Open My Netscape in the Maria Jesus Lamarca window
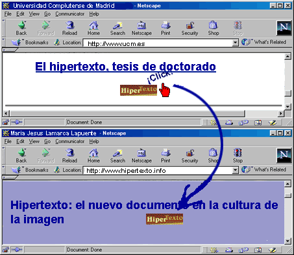Screen dimensions: 294x255 pyautogui.click(x=141, y=156)
